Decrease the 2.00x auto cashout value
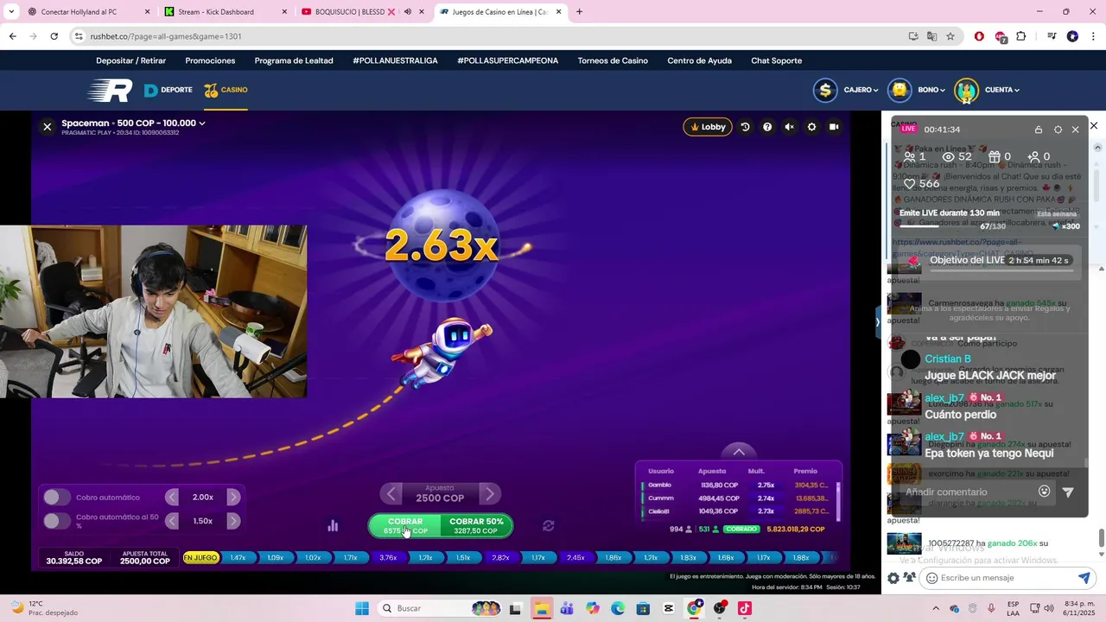This screenshot has height=622, width=1106. [172, 498]
